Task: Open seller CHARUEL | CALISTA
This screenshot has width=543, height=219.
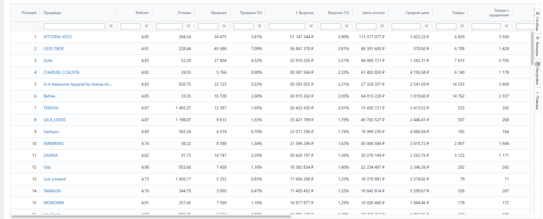Action: (x=61, y=72)
